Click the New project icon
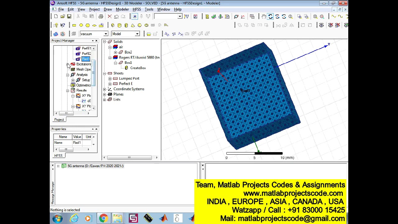Viewport: 398px width, 224px height. 56,16
